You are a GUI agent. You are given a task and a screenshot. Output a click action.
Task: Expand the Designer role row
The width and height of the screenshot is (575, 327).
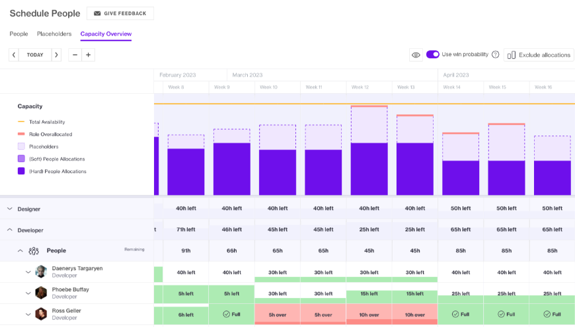[x=10, y=209]
